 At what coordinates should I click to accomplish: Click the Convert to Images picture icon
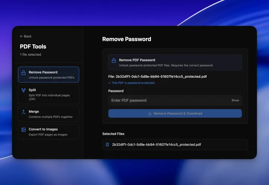pos(24,130)
